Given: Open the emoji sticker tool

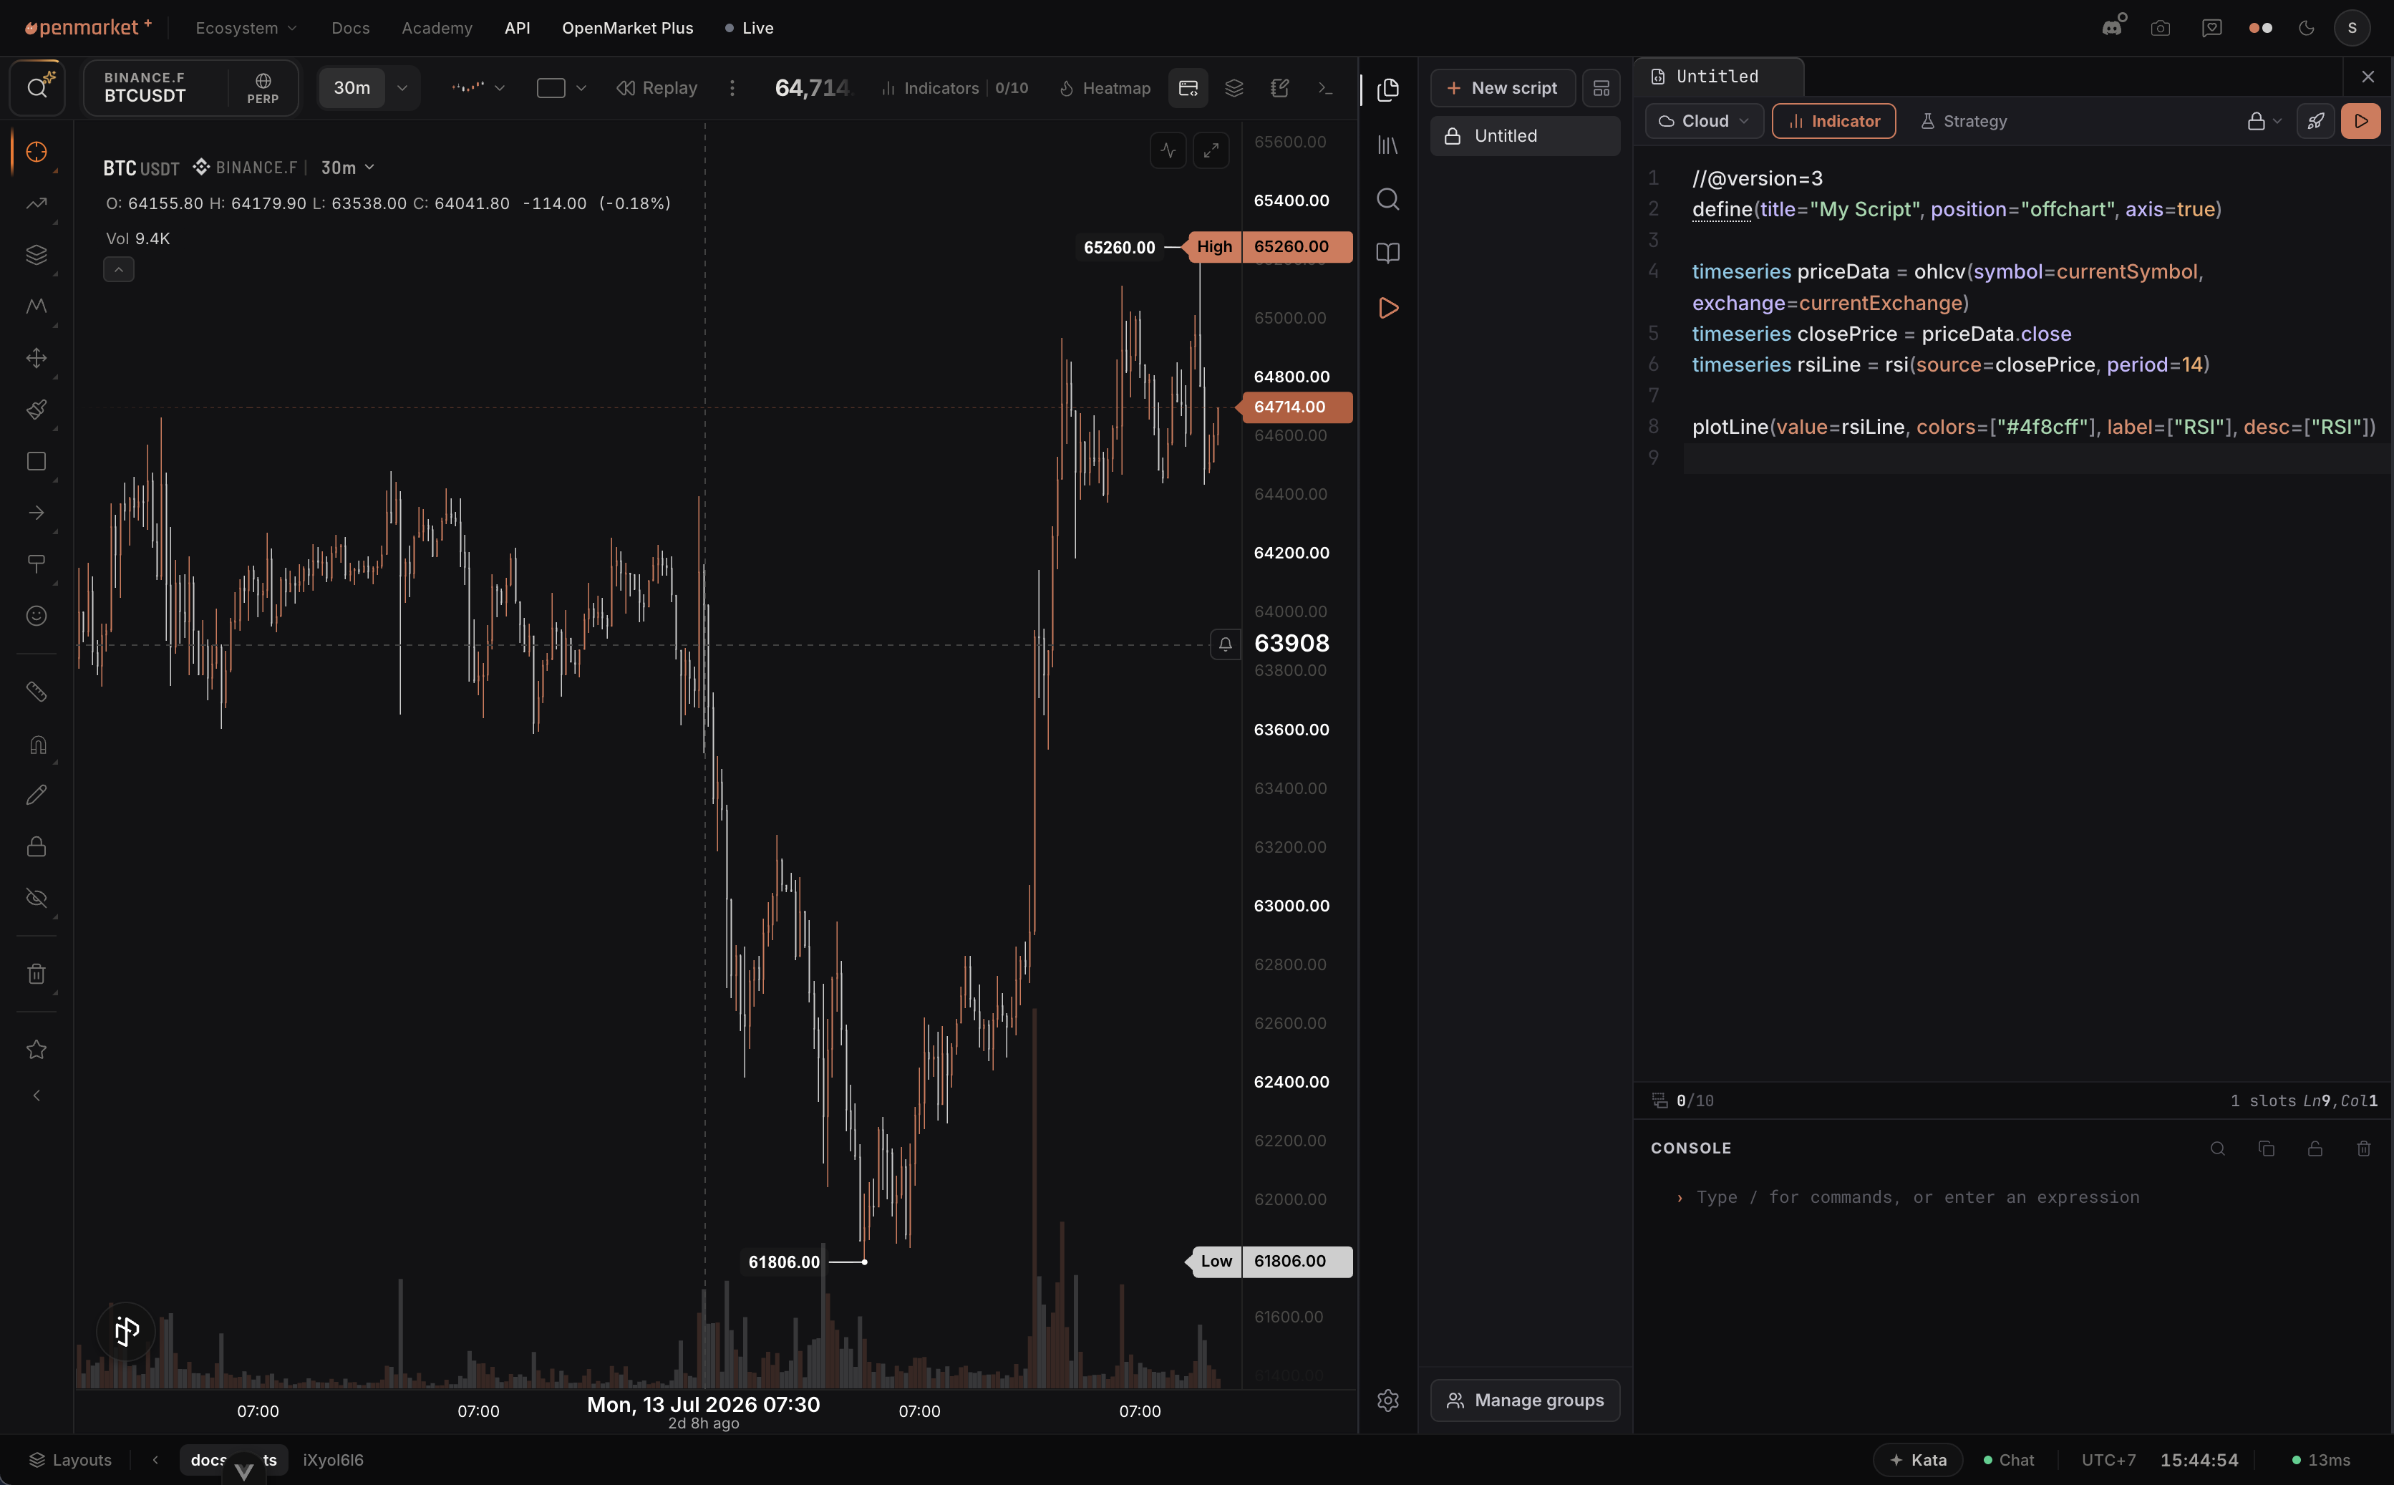Looking at the screenshot, I should point(37,616).
